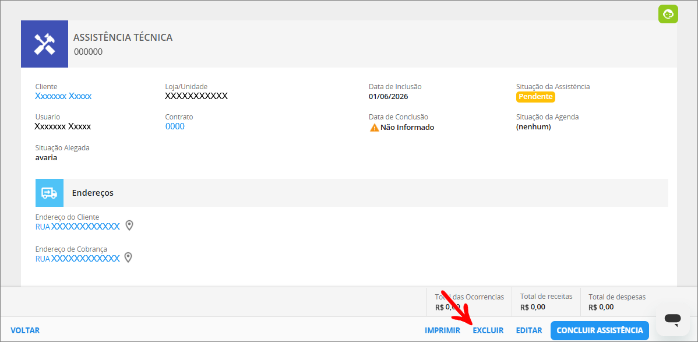Open the Endereço do Cliente RUA link
This screenshot has width=698, height=342.
pyautogui.click(x=77, y=227)
